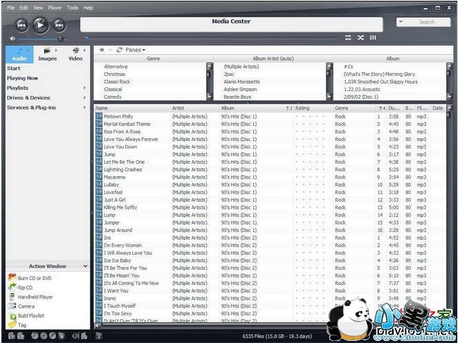The image size is (458, 343).
Task: Select the Alternative genre
Action: pos(116,66)
